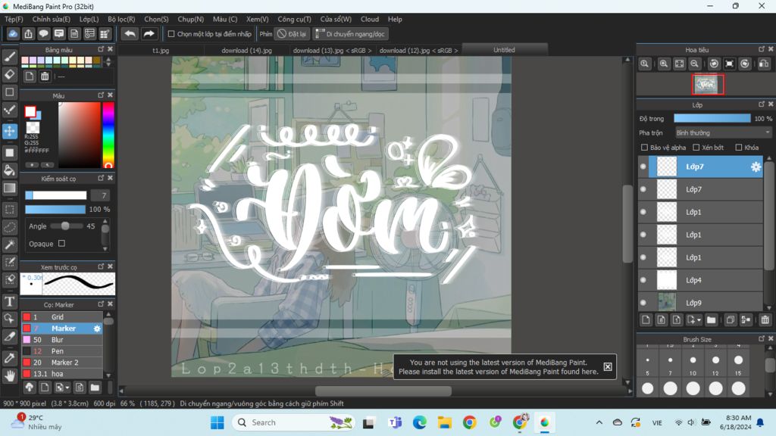Click the Đặt lại button
The image size is (776, 436).
(x=292, y=34)
